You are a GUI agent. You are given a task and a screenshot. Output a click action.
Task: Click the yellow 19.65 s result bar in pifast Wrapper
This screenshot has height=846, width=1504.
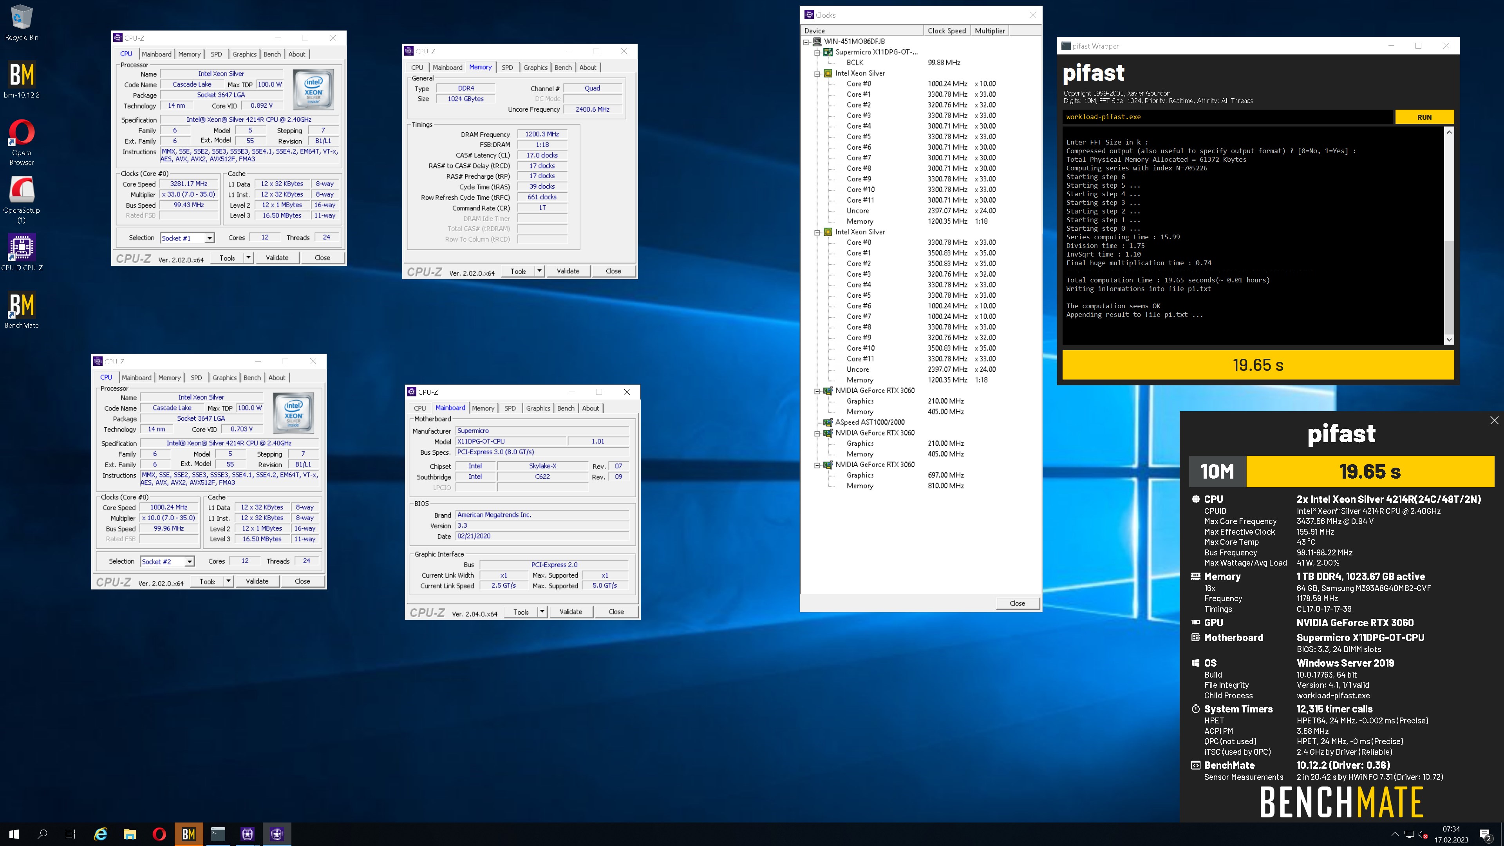coord(1258,365)
